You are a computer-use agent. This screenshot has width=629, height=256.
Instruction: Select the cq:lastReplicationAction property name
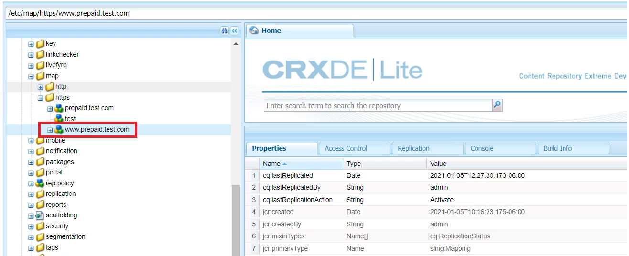[298, 200]
